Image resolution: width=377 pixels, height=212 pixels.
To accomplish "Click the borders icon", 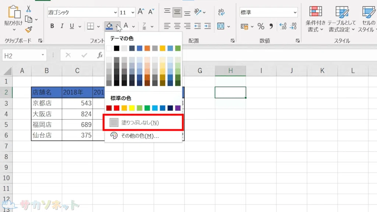I will tap(91, 26).
